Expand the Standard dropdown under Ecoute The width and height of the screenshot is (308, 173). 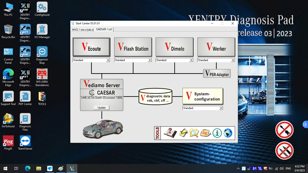108,60
